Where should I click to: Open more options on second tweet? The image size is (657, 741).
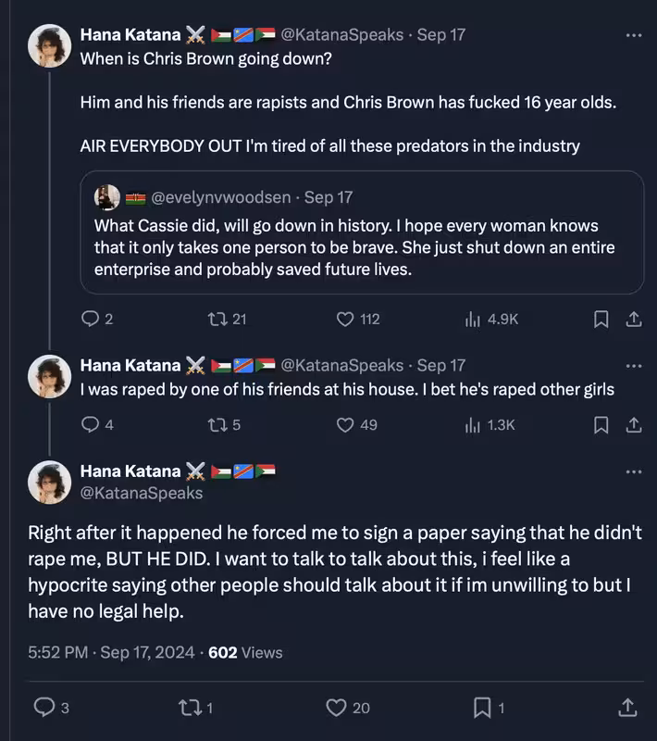point(633,366)
